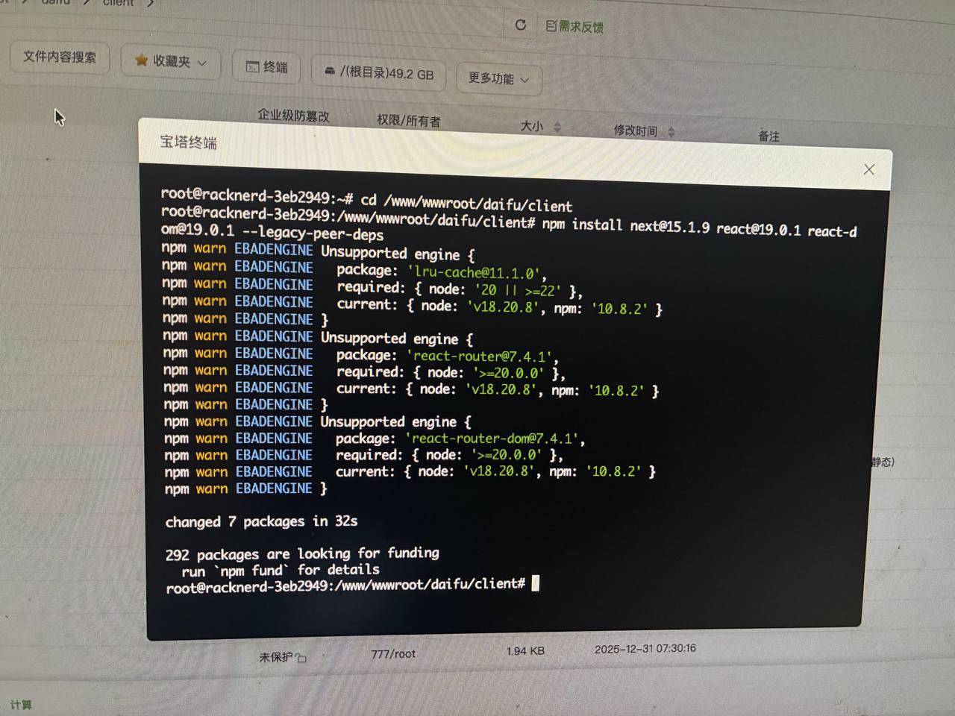Click the star icon on the 收藏夹 button

[141, 60]
